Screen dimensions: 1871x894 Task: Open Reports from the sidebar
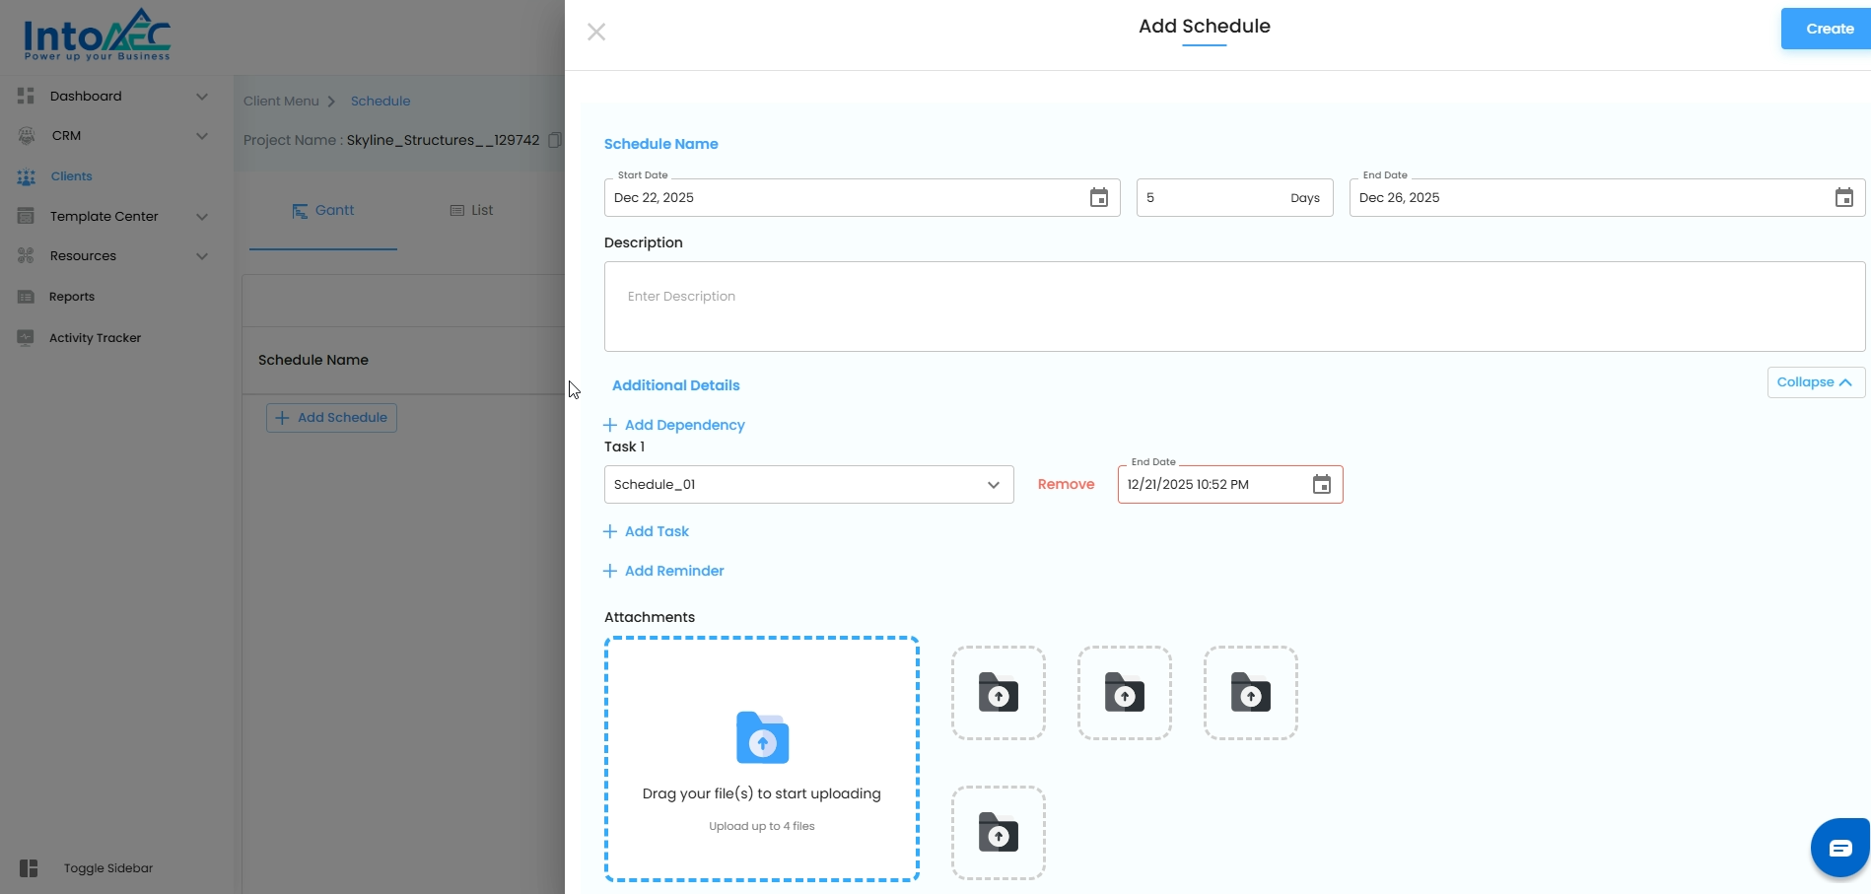tap(72, 297)
